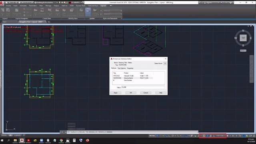Screen dimensions: 256x144
Task: Click the S compass direction on ViewCube
Action: click(243, 45)
